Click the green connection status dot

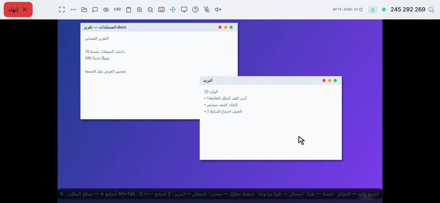point(384,10)
